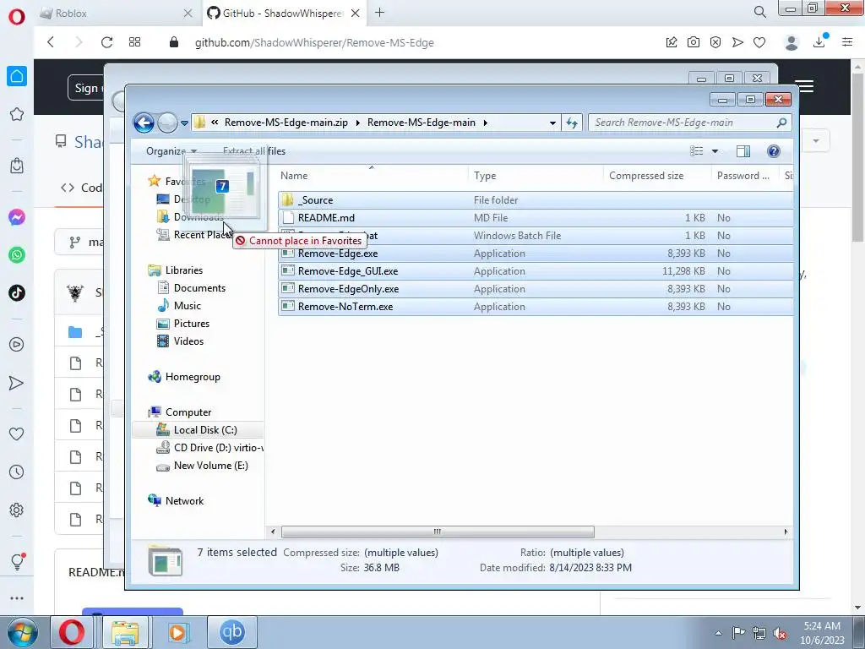Click horizontal scrollbar in file list
Image resolution: width=865 pixels, height=649 pixels.
point(438,532)
